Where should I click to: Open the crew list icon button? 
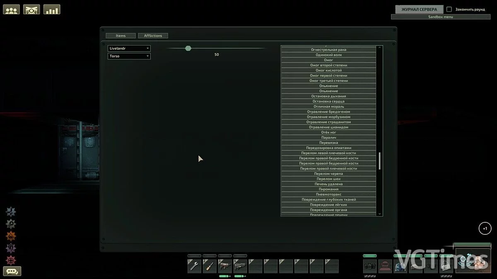pyautogui.click(x=11, y=9)
